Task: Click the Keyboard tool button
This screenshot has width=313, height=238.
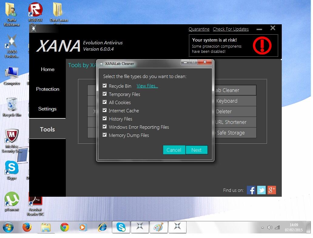Action: [x=235, y=101]
